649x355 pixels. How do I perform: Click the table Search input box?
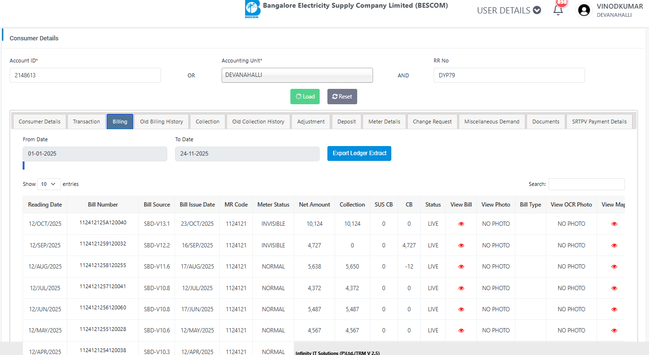(x=586, y=184)
